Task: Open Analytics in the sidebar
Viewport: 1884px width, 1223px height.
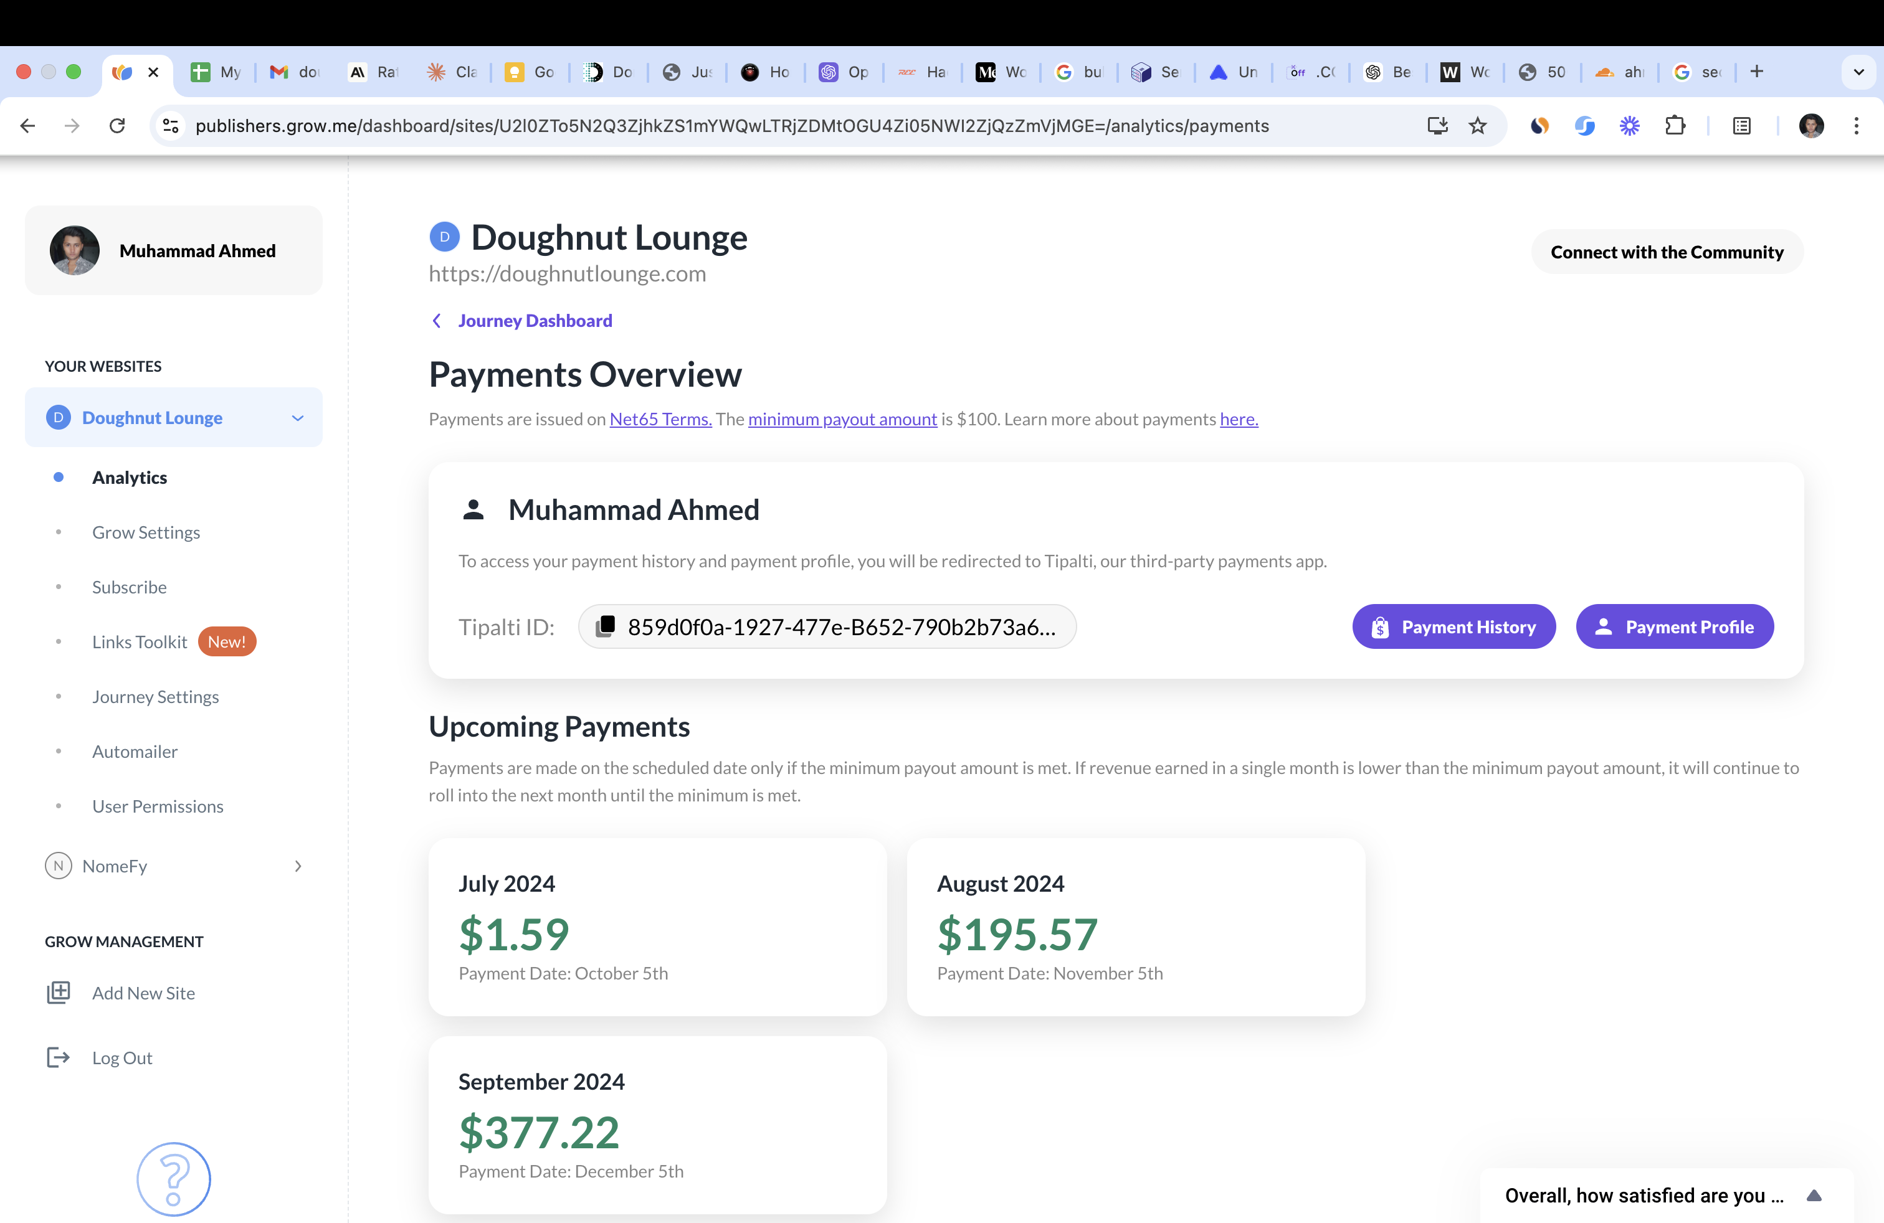Action: [x=129, y=477]
